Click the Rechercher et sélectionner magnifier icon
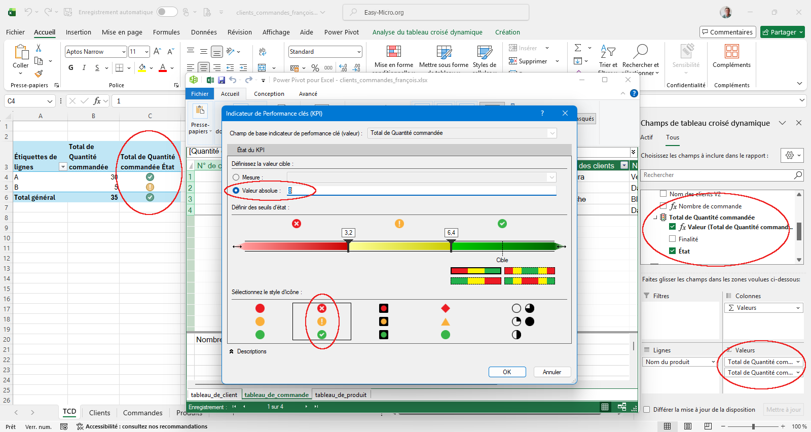 (641, 51)
